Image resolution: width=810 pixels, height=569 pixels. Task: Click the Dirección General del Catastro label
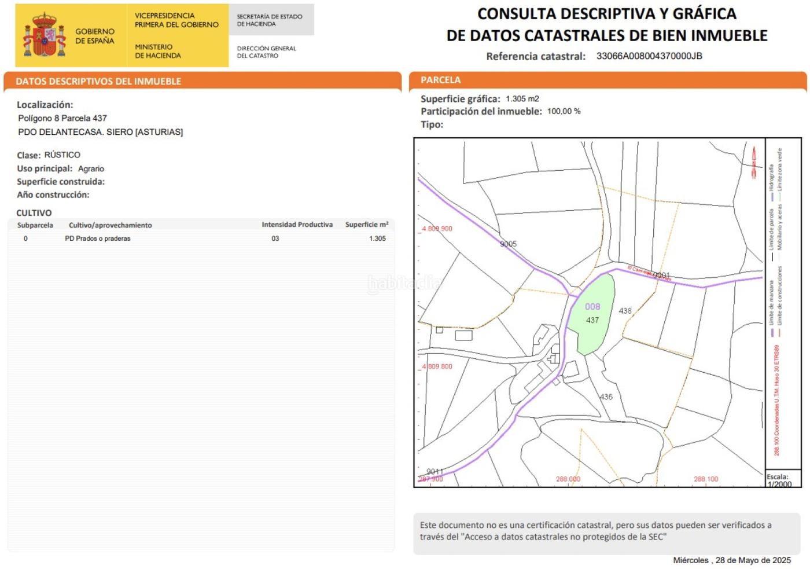pyautogui.click(x=266, y=52)
